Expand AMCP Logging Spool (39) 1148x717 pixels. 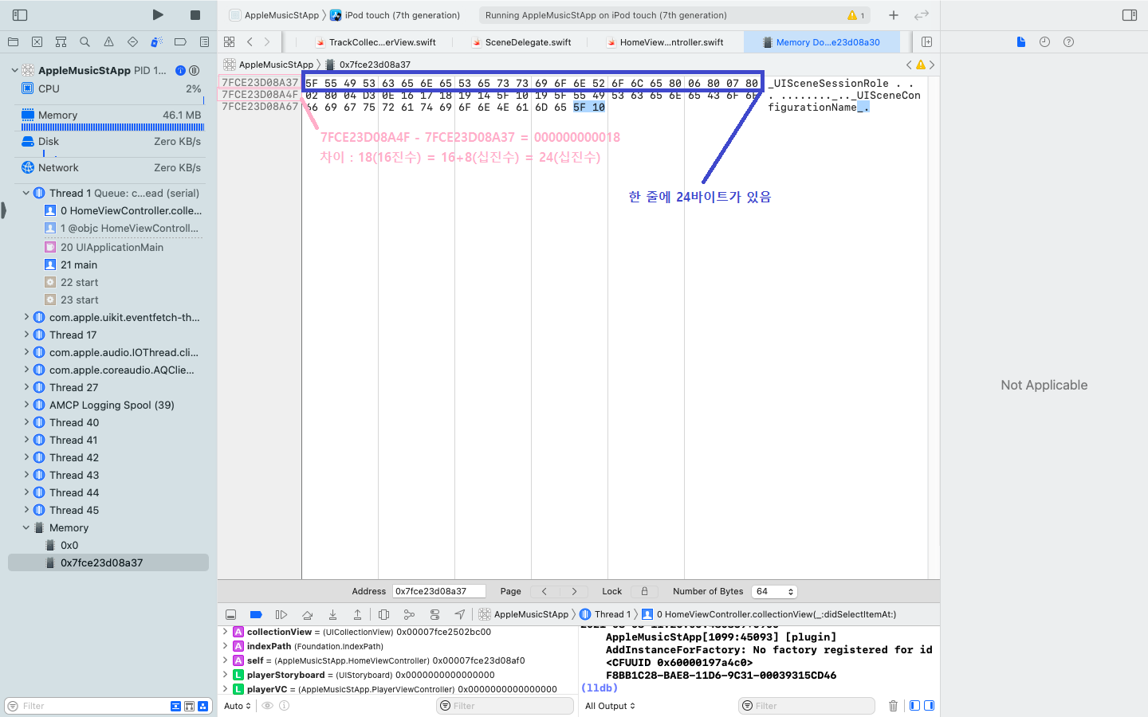click(26, 405)
